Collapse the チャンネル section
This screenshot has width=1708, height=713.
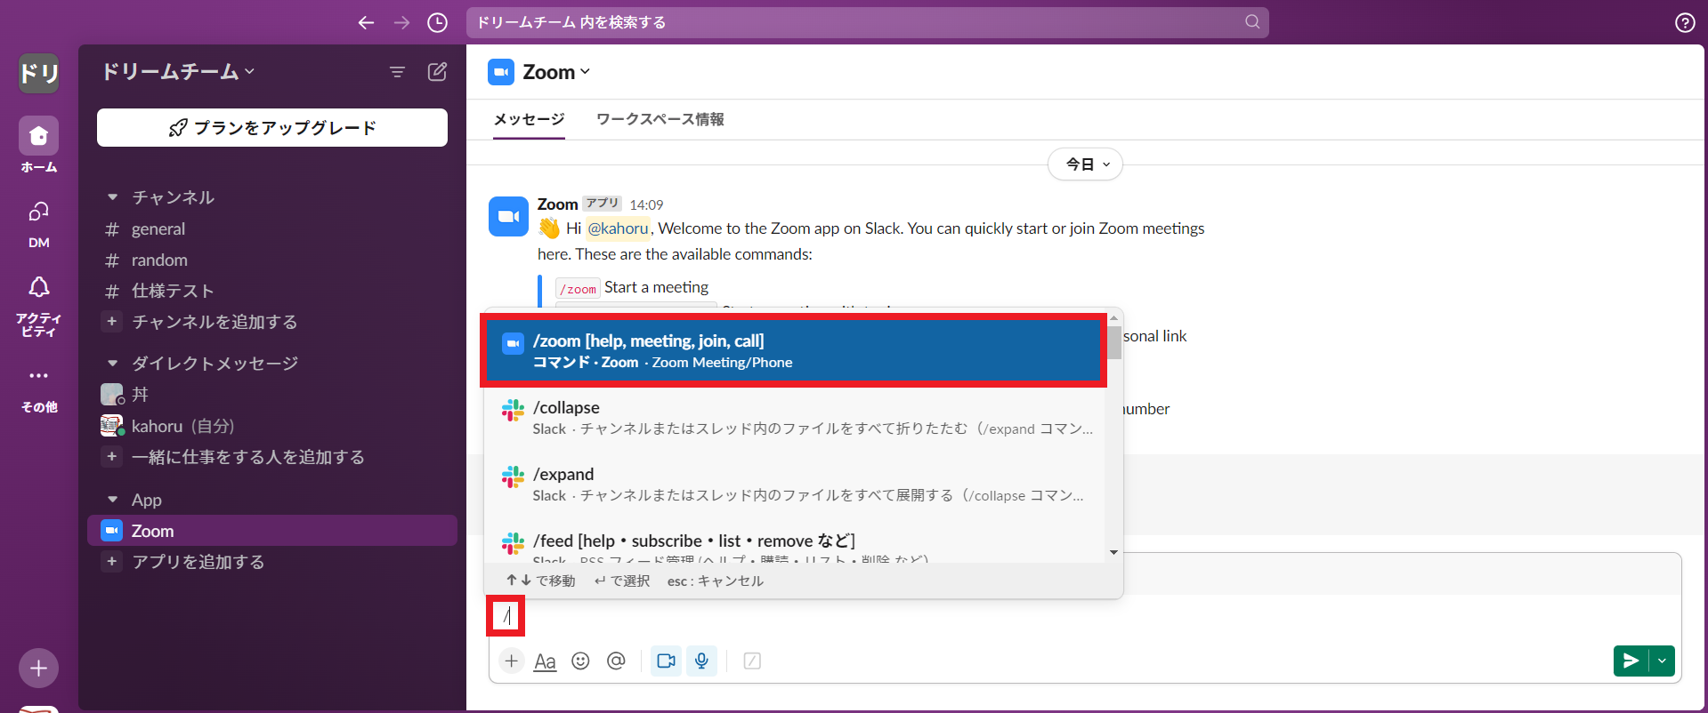coord(112,197)
